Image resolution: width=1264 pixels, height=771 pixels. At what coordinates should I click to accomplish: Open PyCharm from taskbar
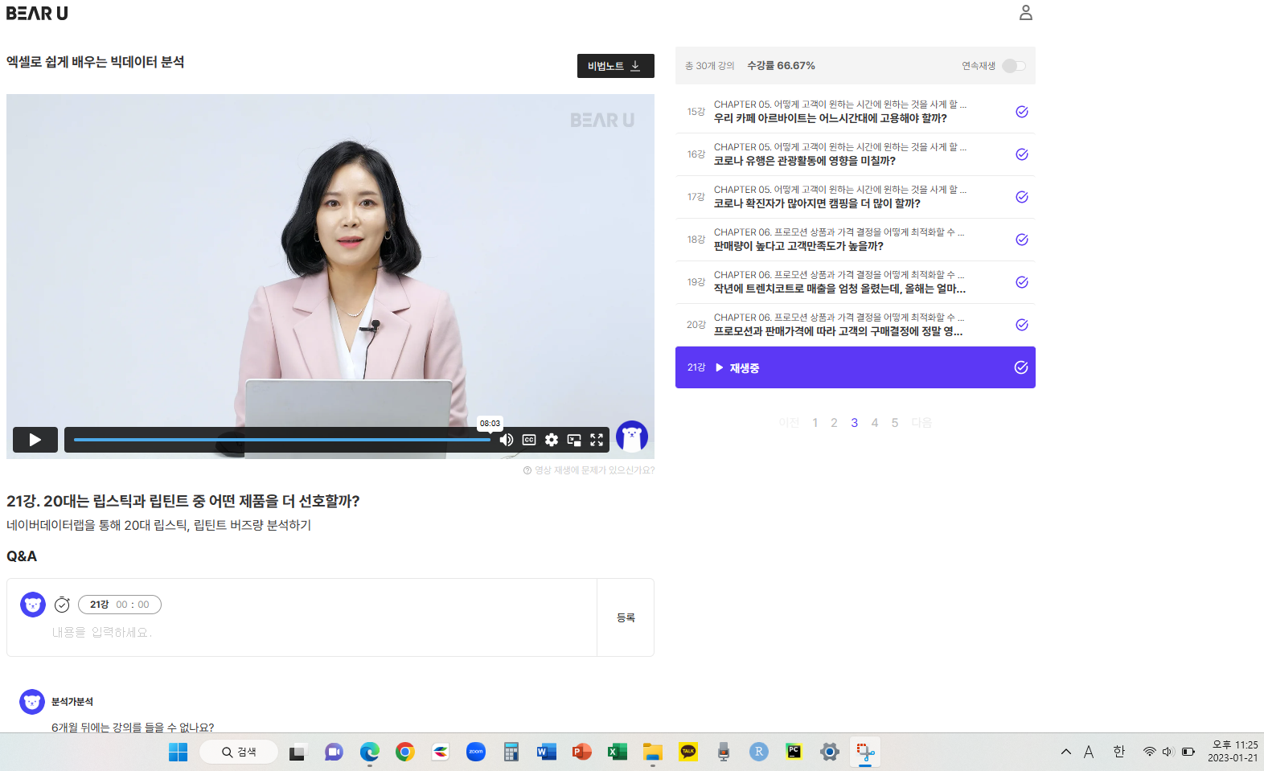coord(794,753)
